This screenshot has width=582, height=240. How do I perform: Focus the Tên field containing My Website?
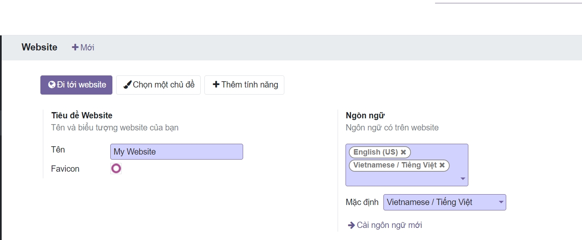[x=177, y=152]
